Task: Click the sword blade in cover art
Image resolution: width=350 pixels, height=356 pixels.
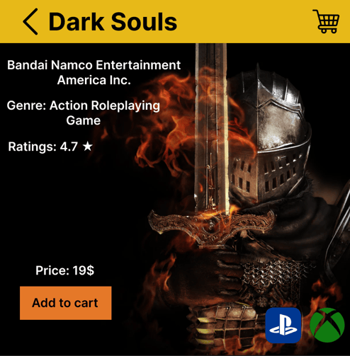Action: coord(211,127)
